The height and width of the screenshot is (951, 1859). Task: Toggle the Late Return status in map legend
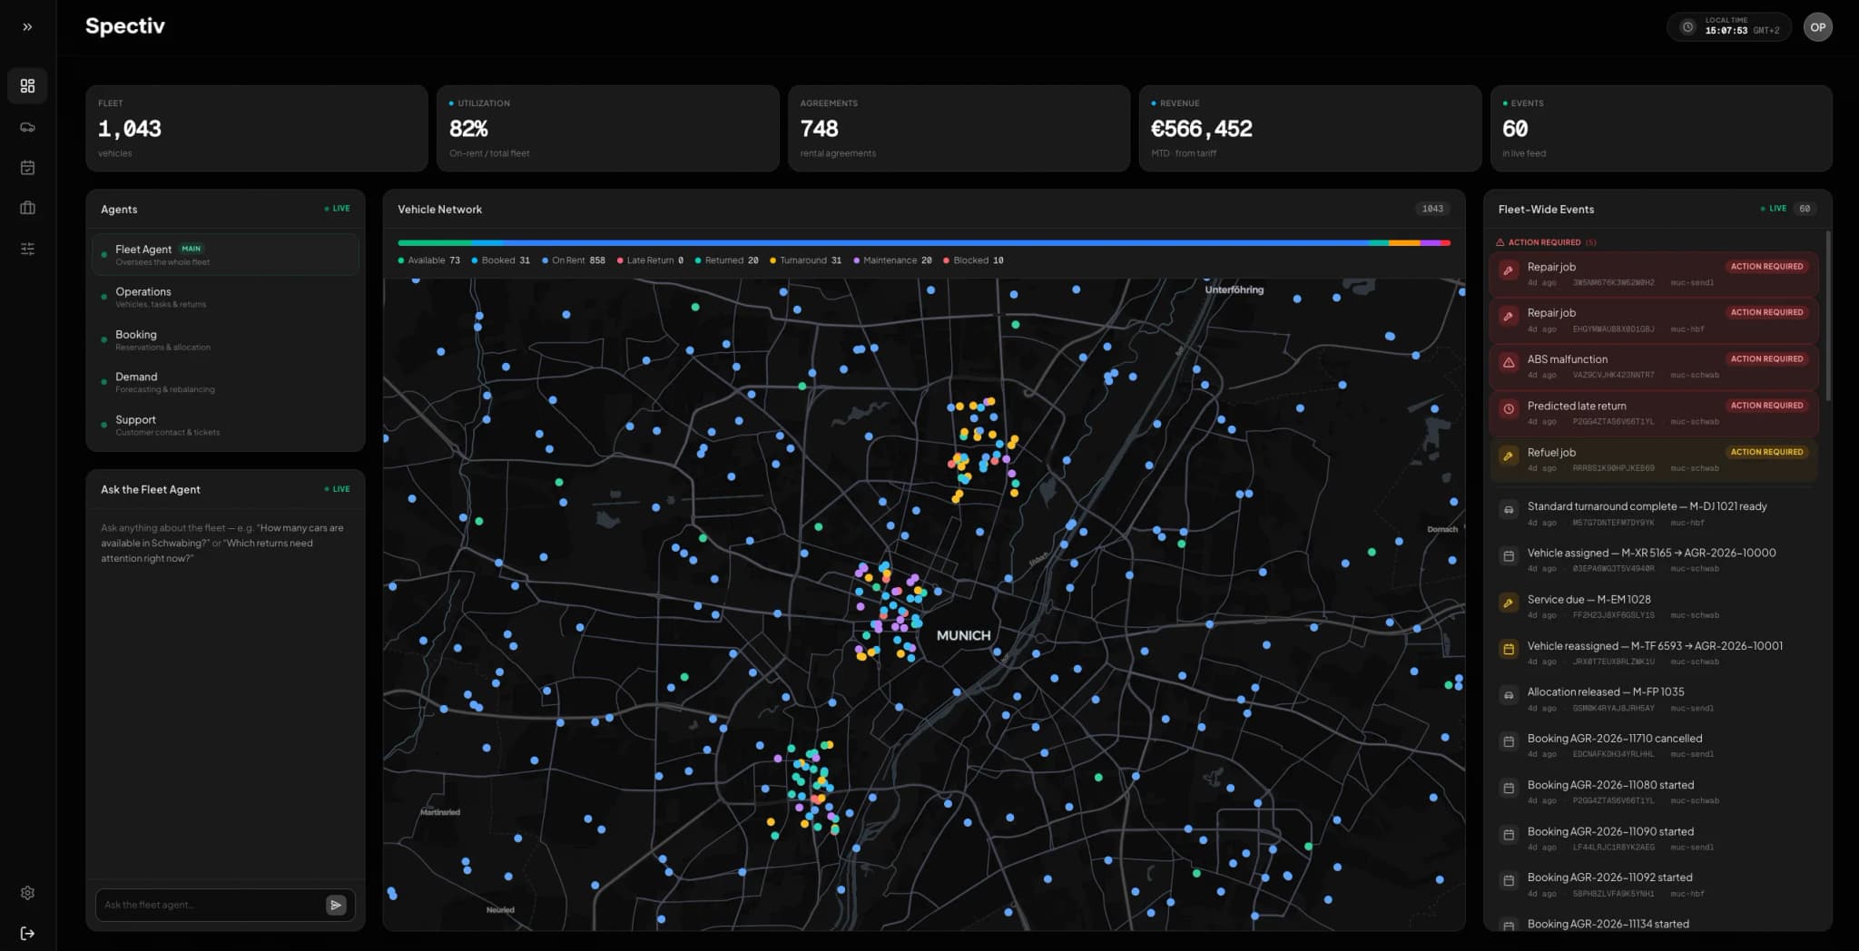click(651, 260)
